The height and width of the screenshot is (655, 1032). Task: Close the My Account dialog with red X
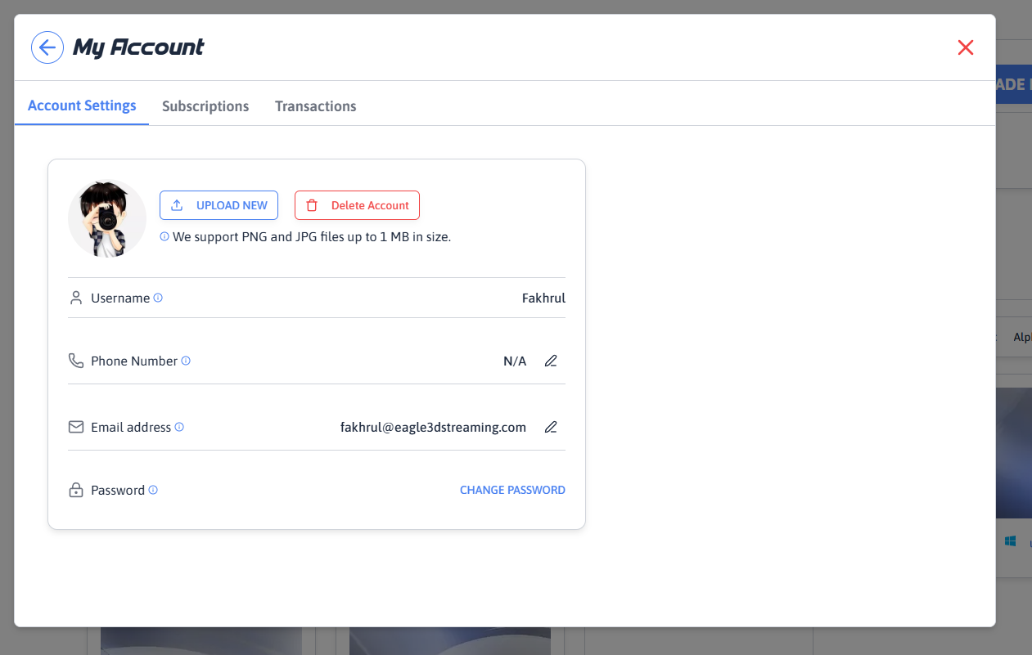coord(966,47)
